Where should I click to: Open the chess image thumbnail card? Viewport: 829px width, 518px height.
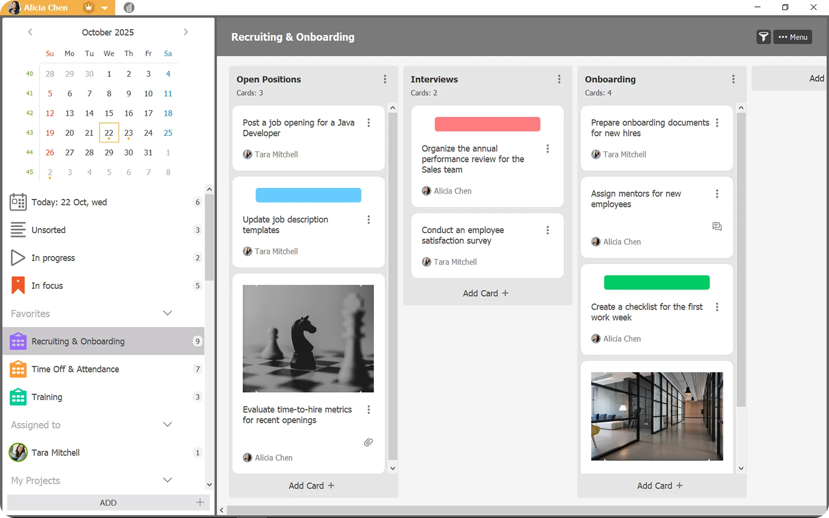pyautogui.click(x=308, y=339)
